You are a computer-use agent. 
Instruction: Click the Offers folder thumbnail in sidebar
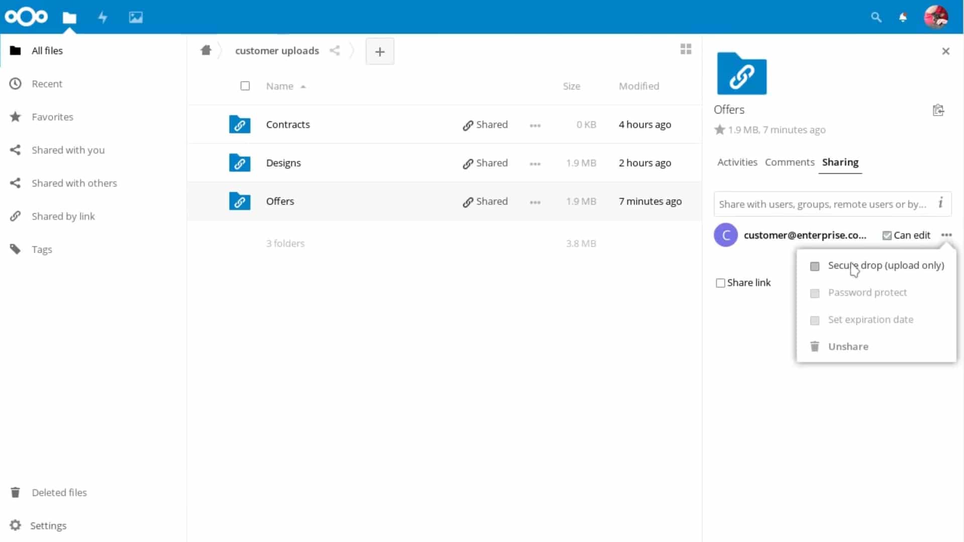pyautogui.click(x=741, y=73)
